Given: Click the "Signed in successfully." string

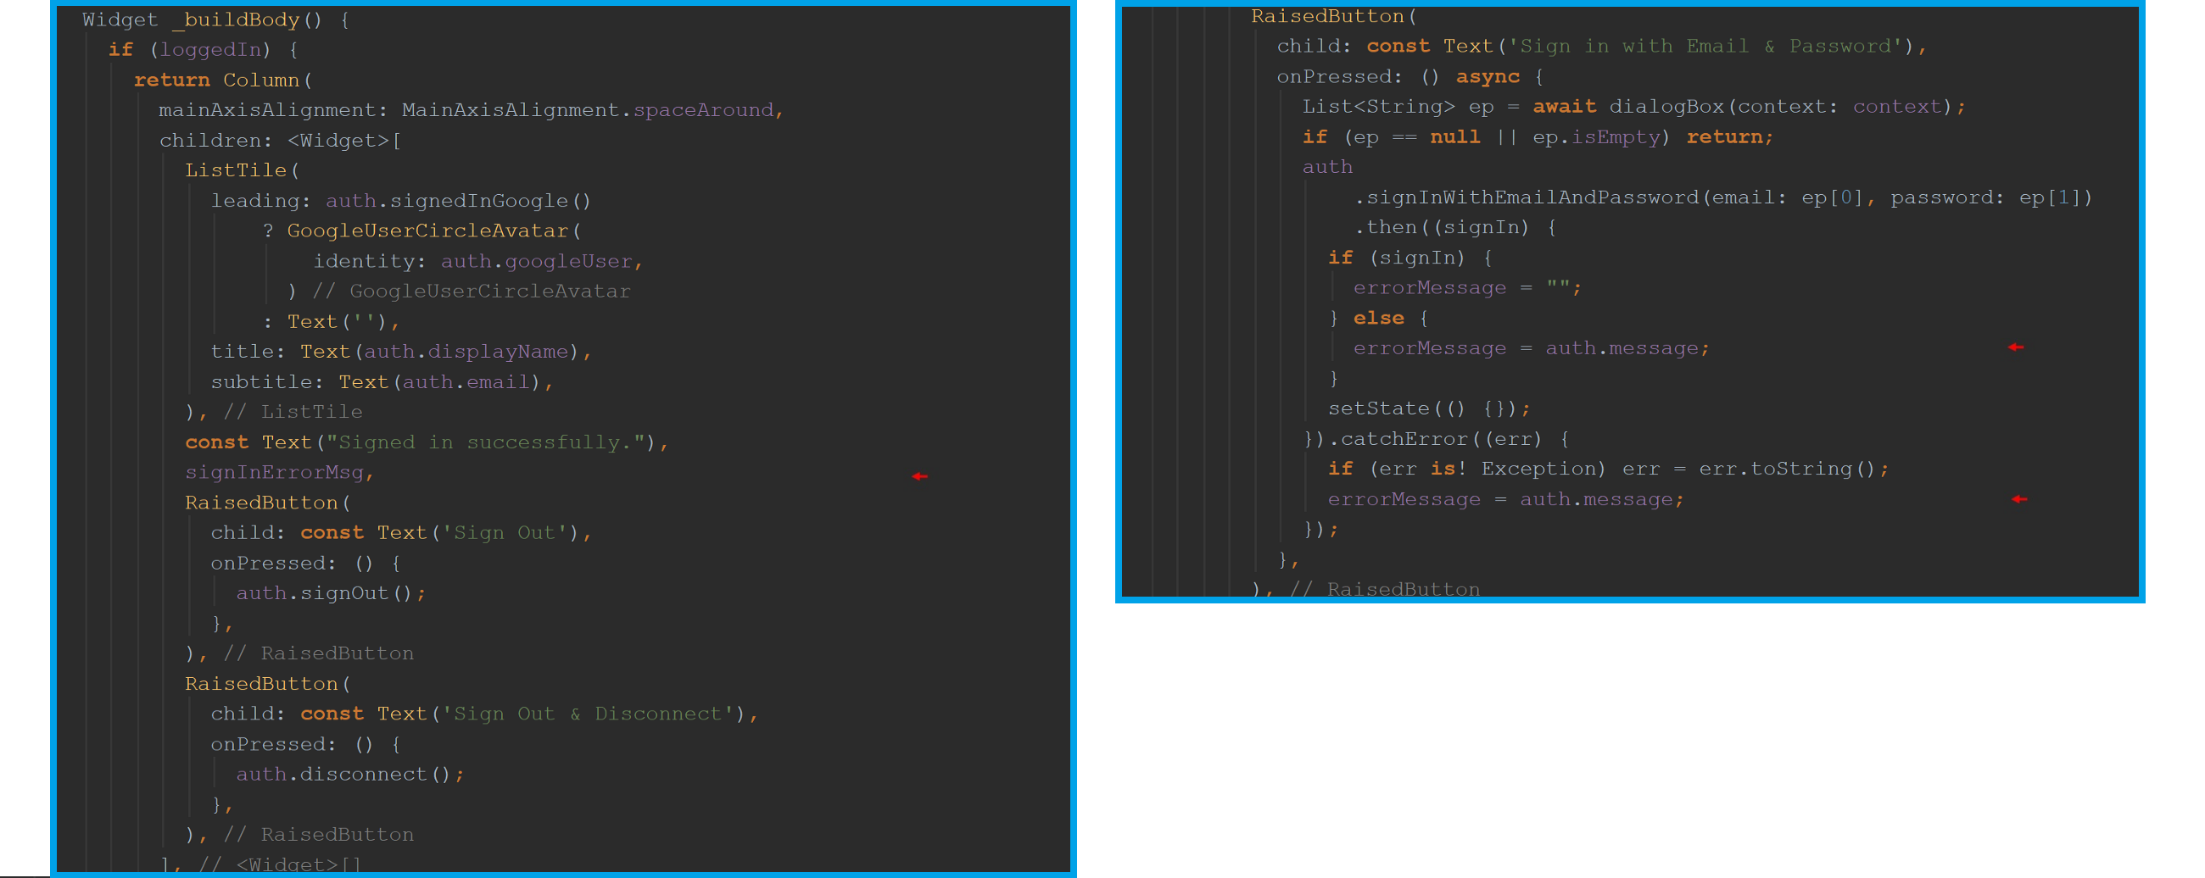Looking at the screenshot, I should pos(485,442).
